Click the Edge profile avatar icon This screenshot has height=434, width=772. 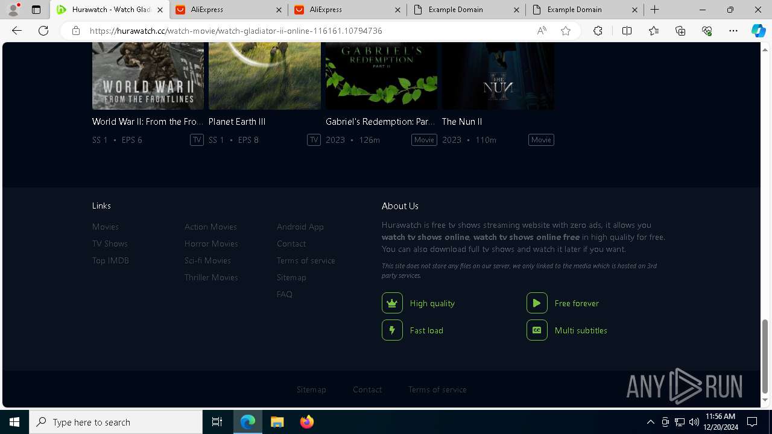13,10
